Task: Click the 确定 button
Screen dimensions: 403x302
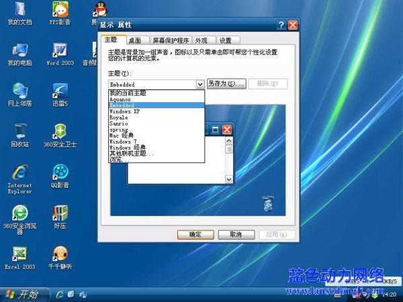Action: pyautogui.click(x=195, y=234)
